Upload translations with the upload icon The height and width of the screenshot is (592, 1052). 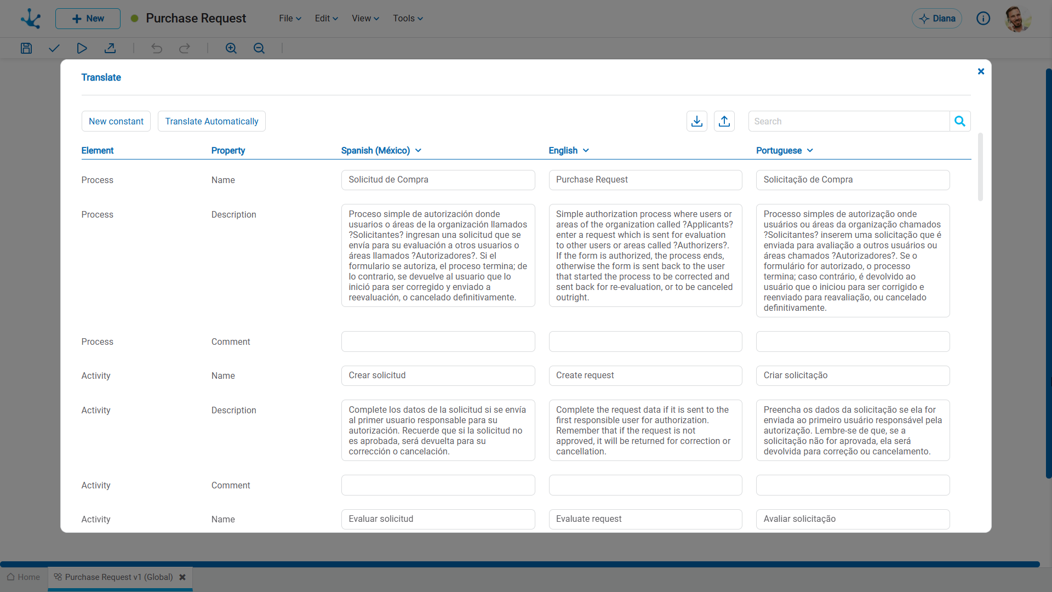click(724, 121)
